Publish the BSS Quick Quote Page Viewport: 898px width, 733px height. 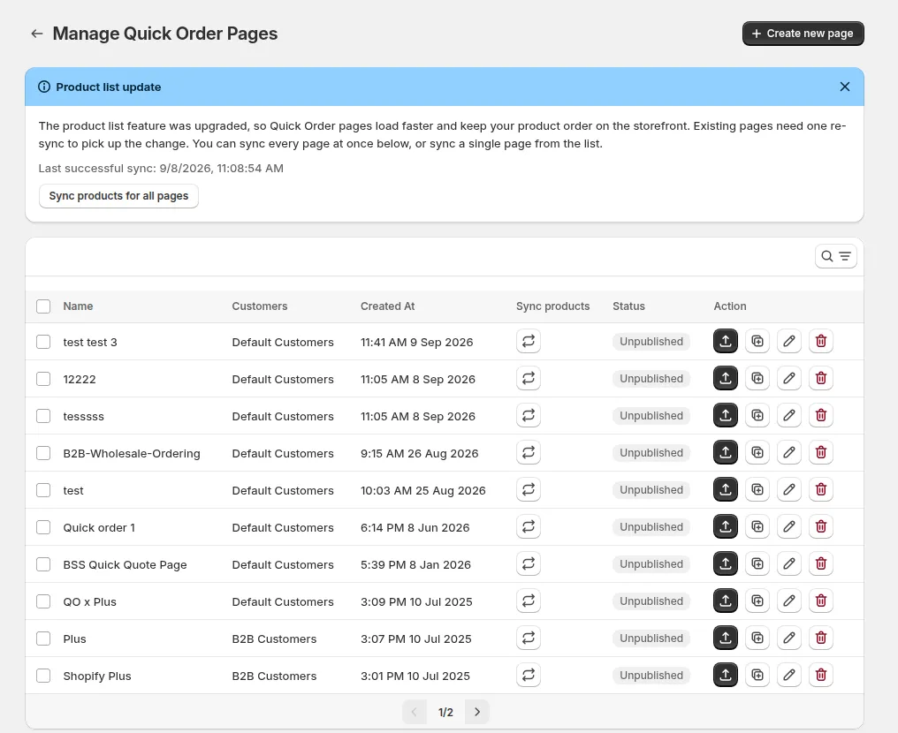[x=725, y=564]
